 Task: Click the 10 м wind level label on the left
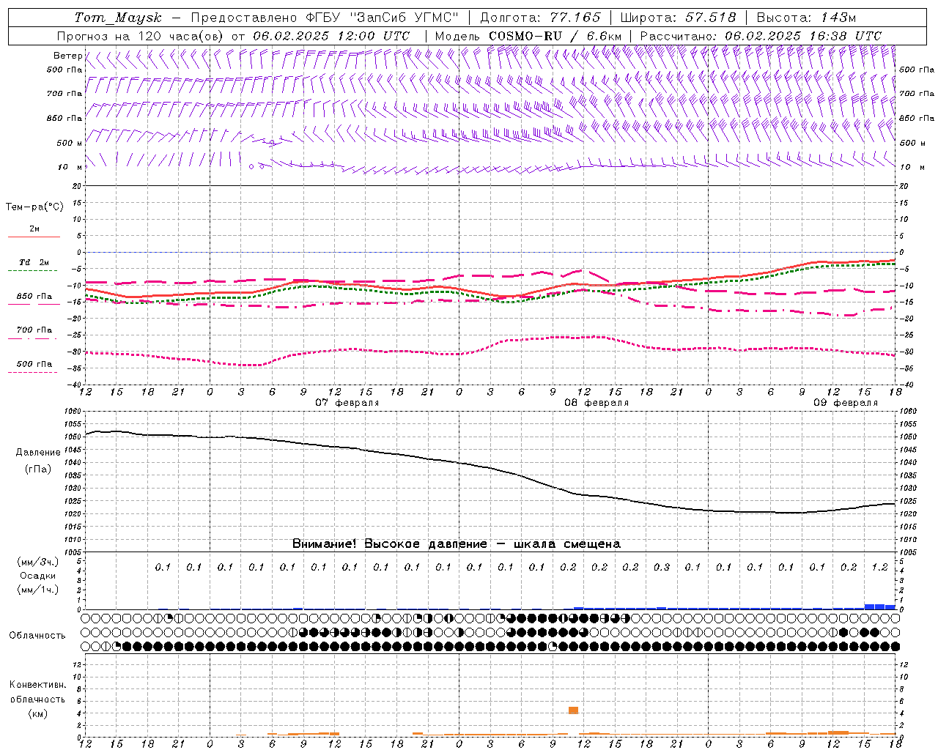(70, 168)
